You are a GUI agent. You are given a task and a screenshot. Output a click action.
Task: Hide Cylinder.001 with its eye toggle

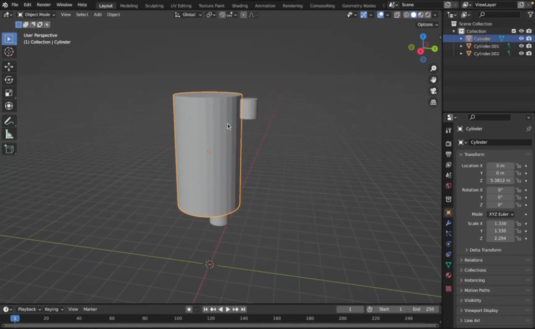point(521,46)
